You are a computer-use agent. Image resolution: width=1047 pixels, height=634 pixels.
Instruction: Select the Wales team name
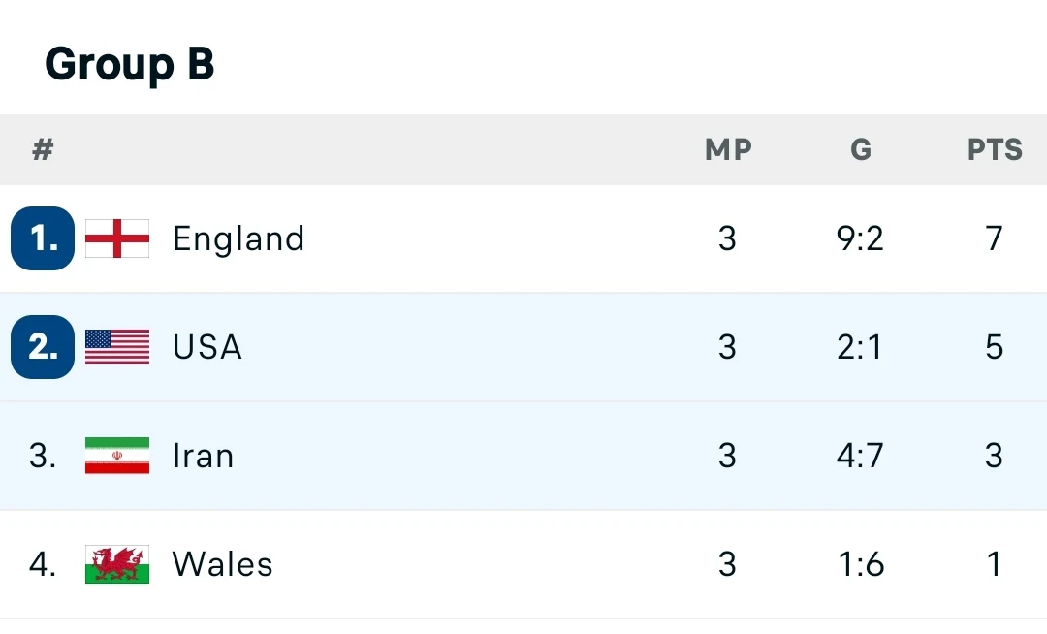coord(223,564)
